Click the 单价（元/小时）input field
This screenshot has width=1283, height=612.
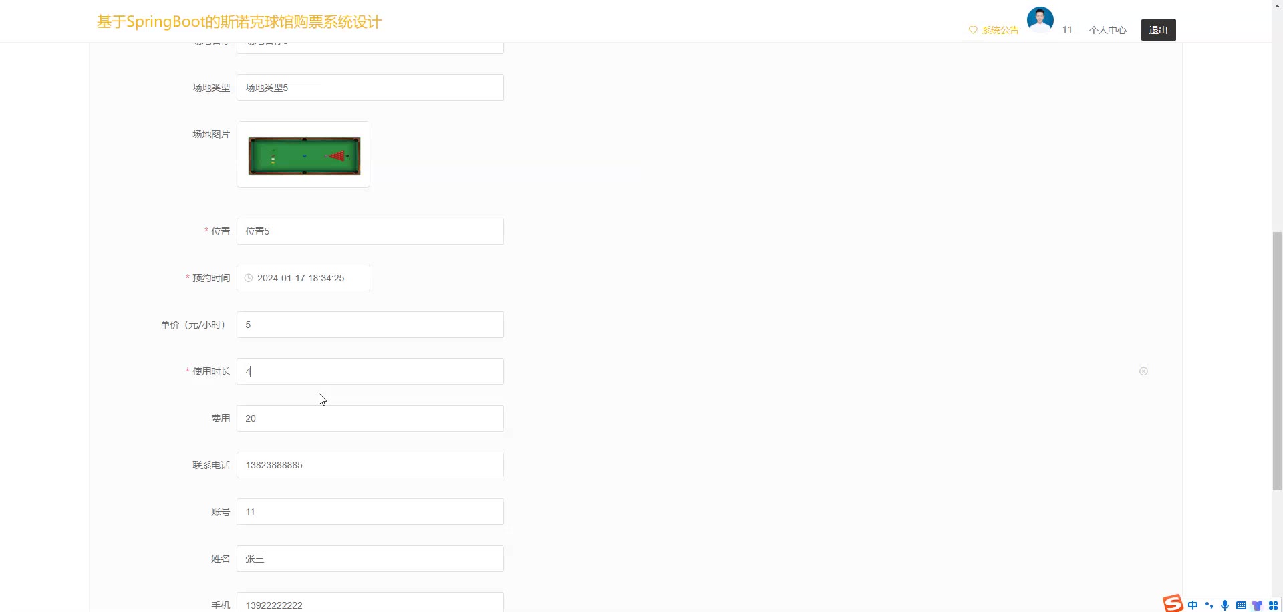(x=370, y=325)
